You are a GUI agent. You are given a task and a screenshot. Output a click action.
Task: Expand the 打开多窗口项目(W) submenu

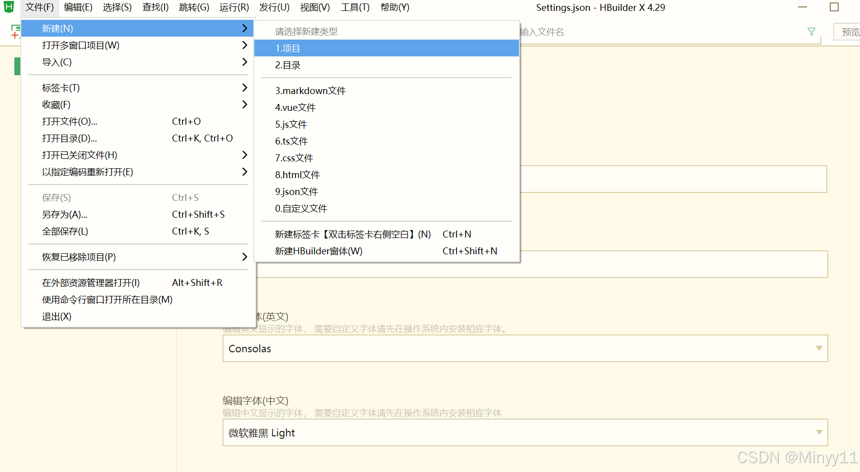[138, 46]
